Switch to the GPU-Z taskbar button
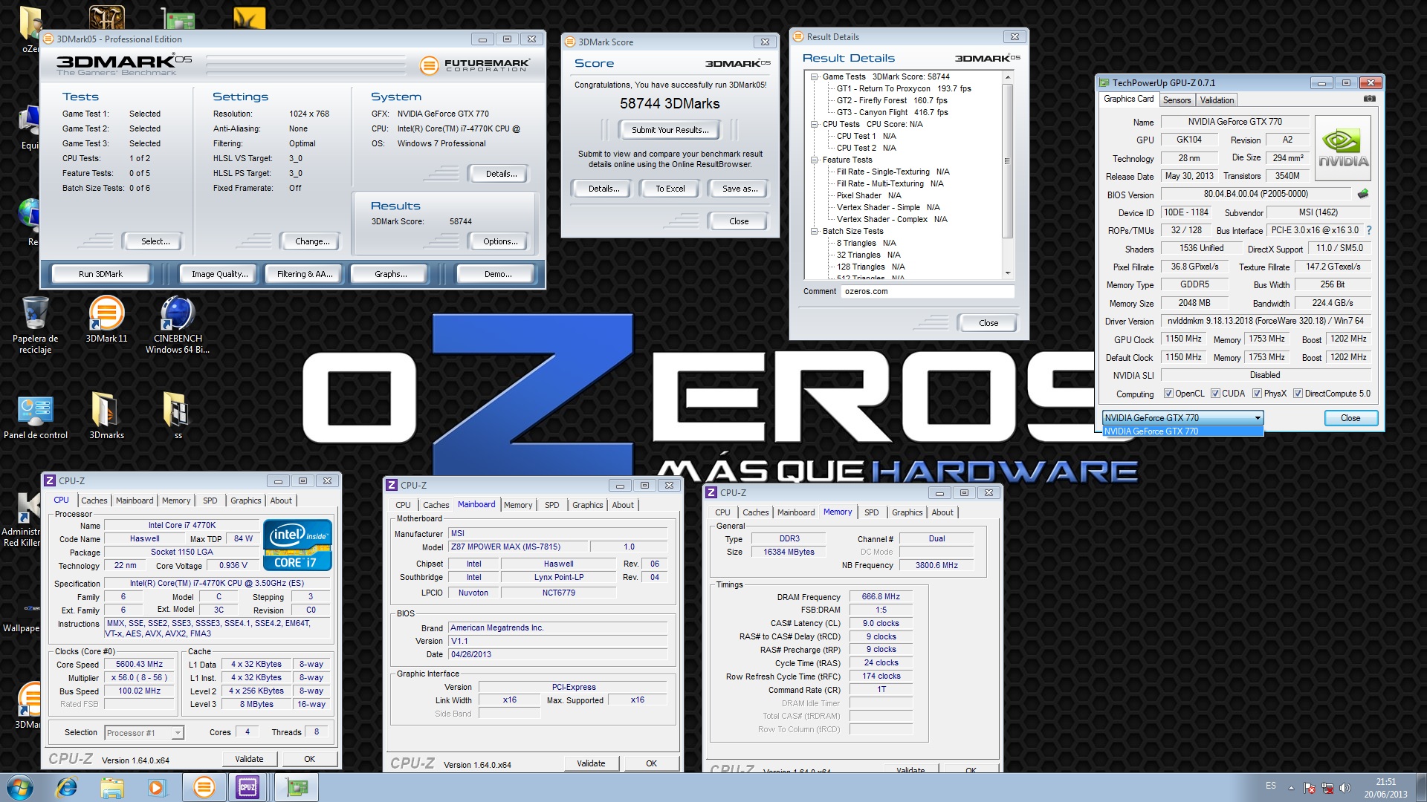 point(297,787)
